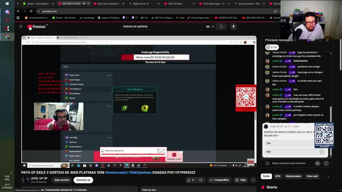This screenshot has width=342, height=192.
Task: Click the search field with historia da epifania
Action: (163, 26)
